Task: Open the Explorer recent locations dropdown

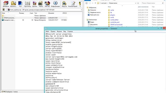Action: (x=93, y=3)
